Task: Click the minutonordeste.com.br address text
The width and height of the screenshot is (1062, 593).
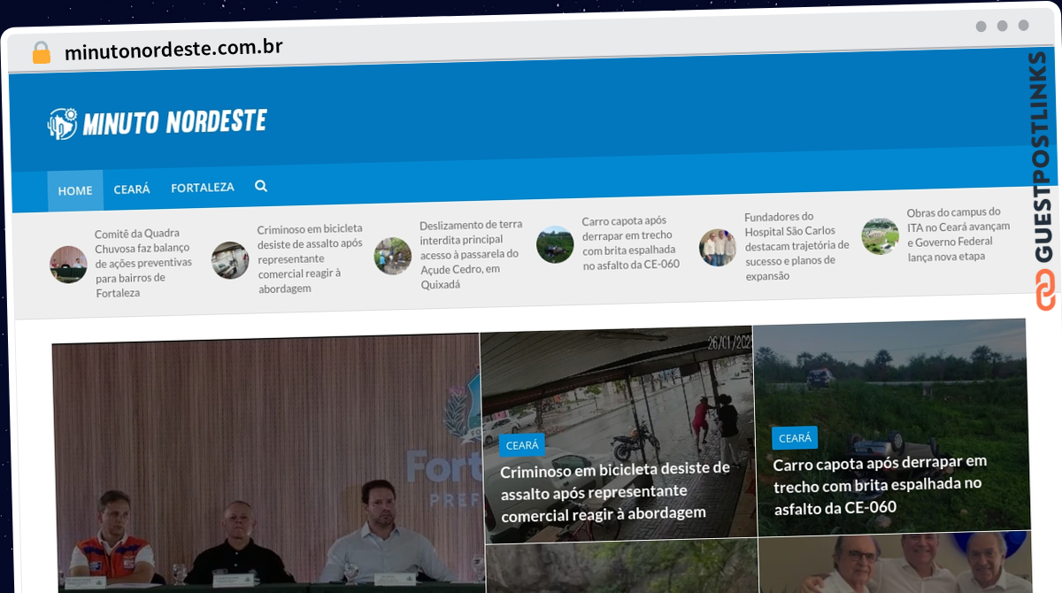Action: click(x=173, y=49)
